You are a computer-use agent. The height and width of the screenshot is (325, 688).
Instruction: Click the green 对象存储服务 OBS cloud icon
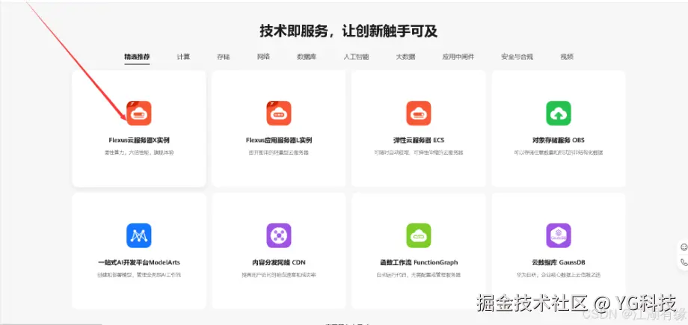pyautogui.click(x=559, y=113)
